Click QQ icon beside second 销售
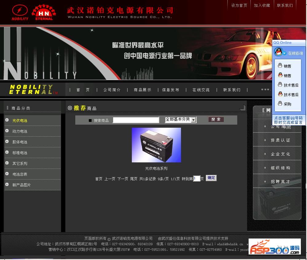 click(280, 75)
